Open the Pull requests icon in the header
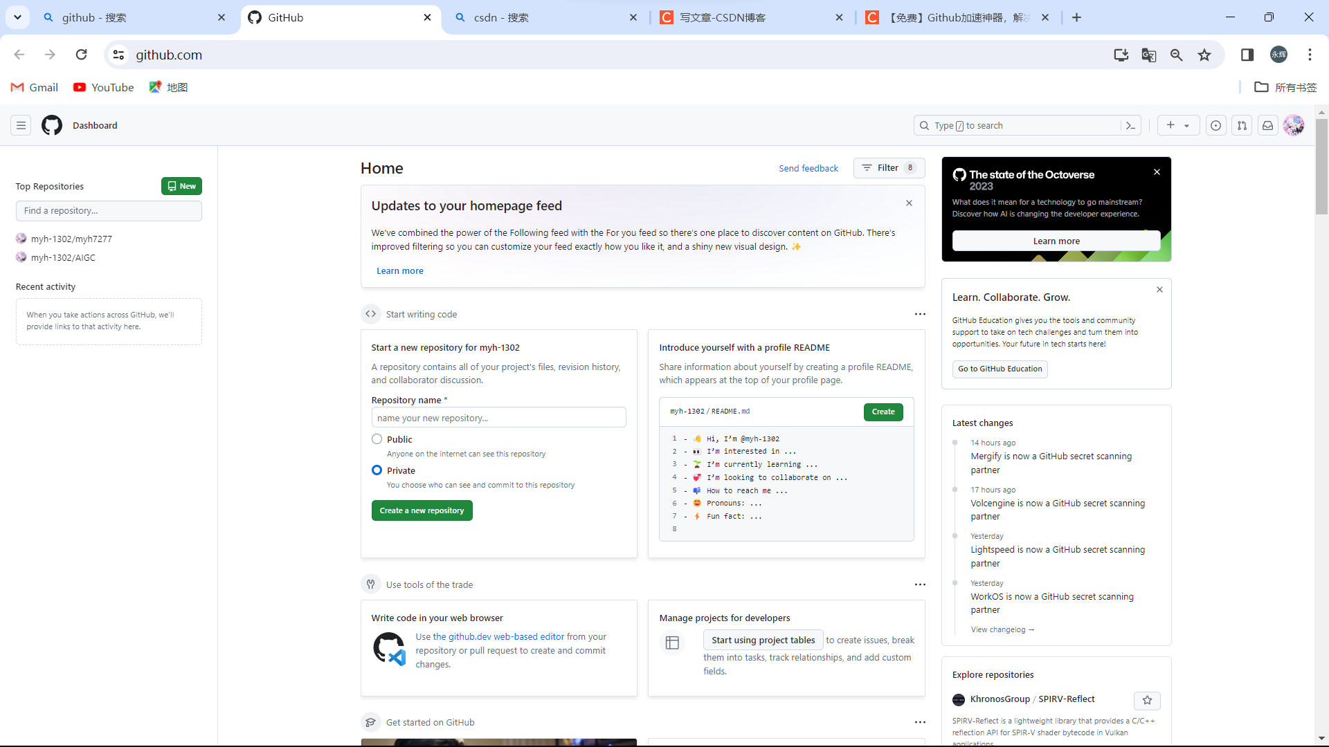 click(x=1242, y=125)
